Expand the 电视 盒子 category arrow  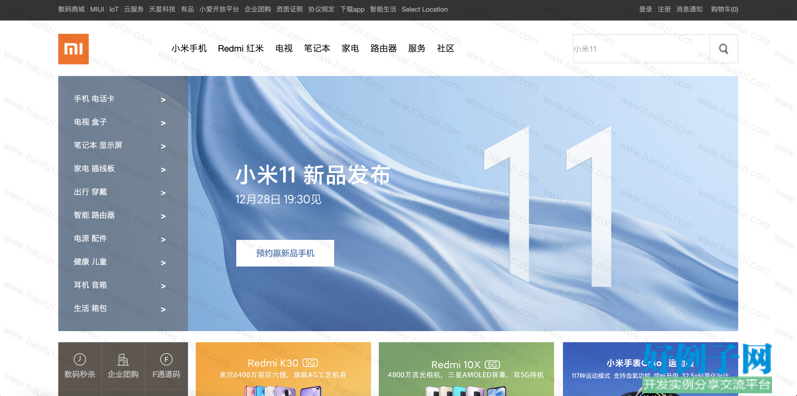pyautogui.click(x=163, y=123)
